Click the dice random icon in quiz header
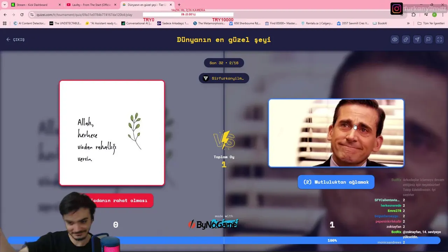This screenshot has width=448, height=252. tap(406, 40)
